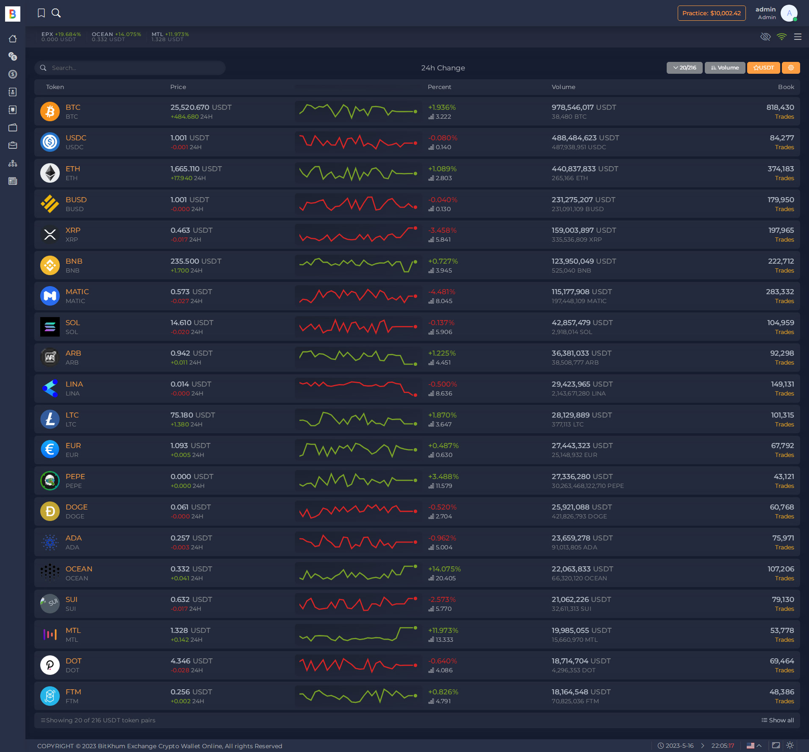This screenshot has width=809, height=752.
Task: Click the OCEAN +14.075% ticker item
Action: pos(116,37)
